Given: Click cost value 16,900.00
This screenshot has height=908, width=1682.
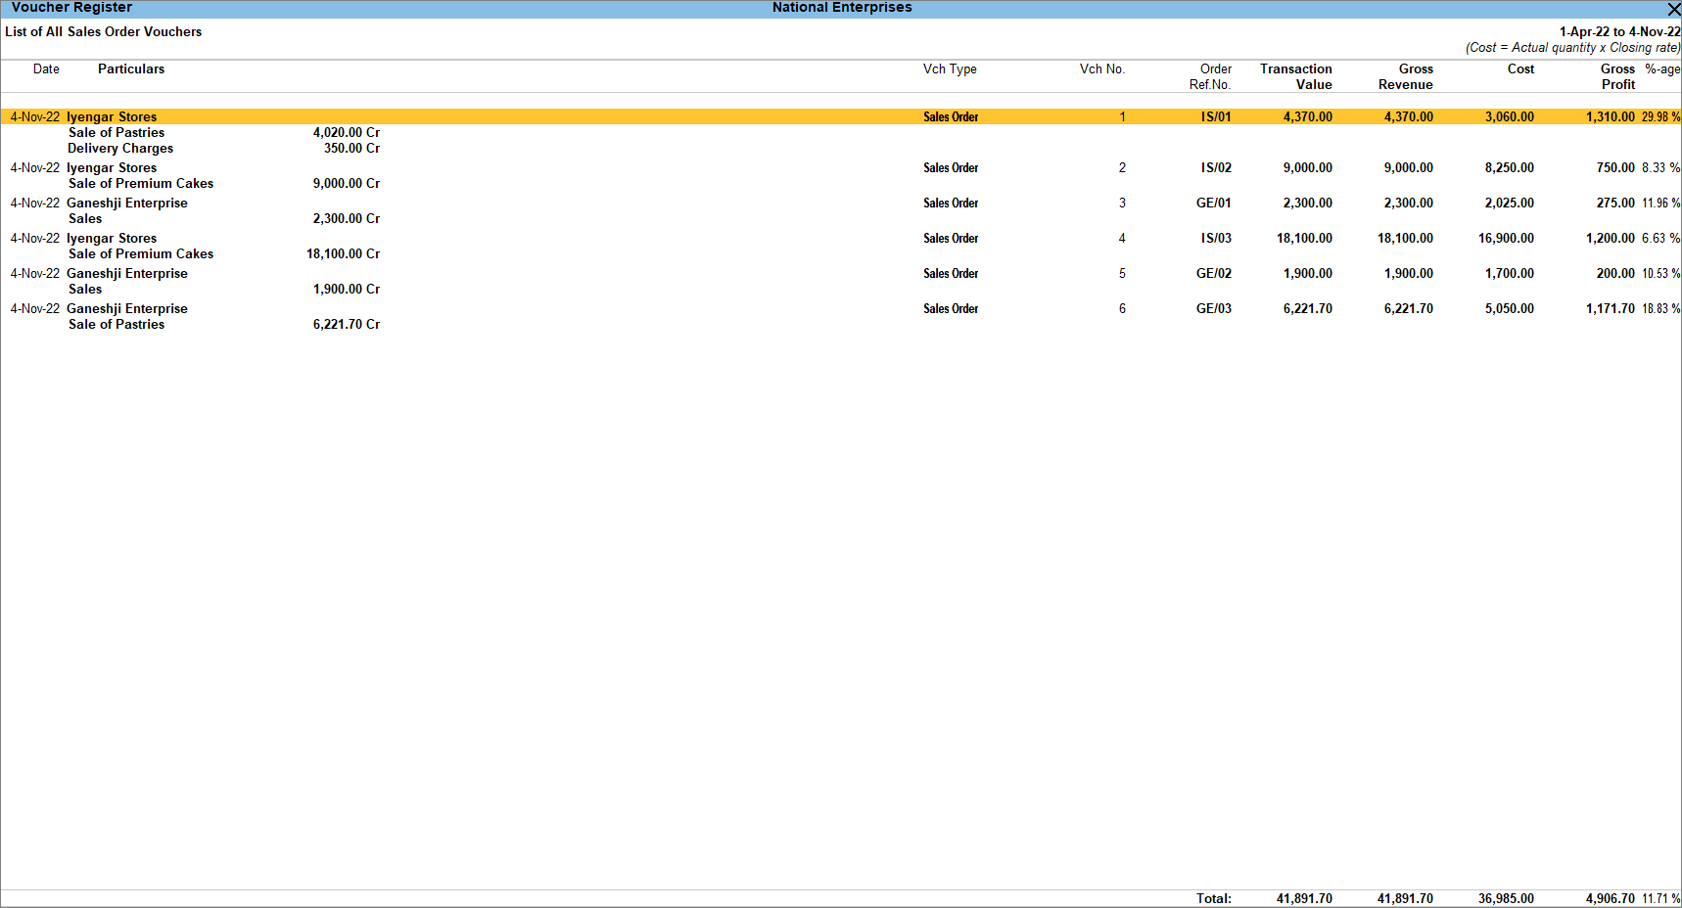Looking at the screenshot, I should pyautogui.click(x=1506, y=239).
